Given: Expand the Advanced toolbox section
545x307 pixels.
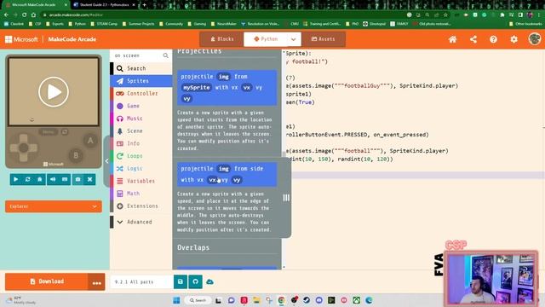Looking at the screenshot, I should pyautogui.click(x=141, y=222).
